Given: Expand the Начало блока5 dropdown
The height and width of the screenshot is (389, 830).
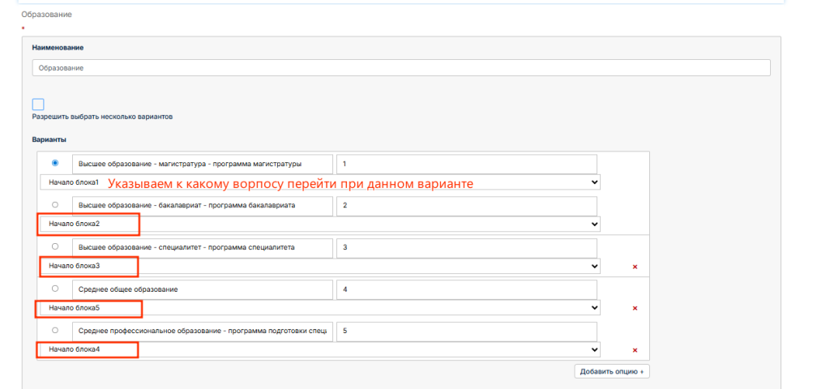Looking at the screenshot, I should click(320, 308).
